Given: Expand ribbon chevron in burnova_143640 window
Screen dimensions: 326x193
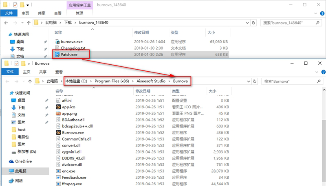Looking at the screenshot, I should [x=315, y=13].
